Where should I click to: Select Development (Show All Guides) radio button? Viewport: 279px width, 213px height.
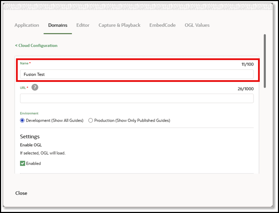pos(22,120)
